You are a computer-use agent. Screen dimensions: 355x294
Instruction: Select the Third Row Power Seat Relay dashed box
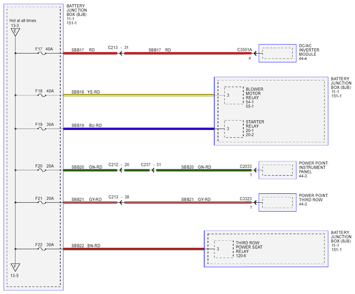point(224,249)
